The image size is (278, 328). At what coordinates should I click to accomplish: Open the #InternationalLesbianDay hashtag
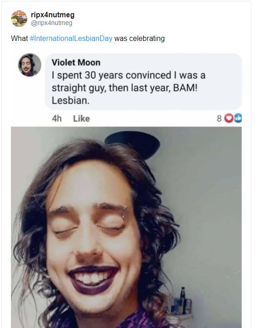coord(71,39)
